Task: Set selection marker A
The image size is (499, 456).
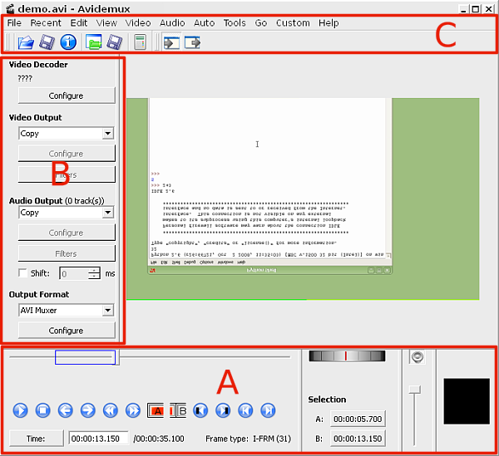Action: tap(156, 410)
